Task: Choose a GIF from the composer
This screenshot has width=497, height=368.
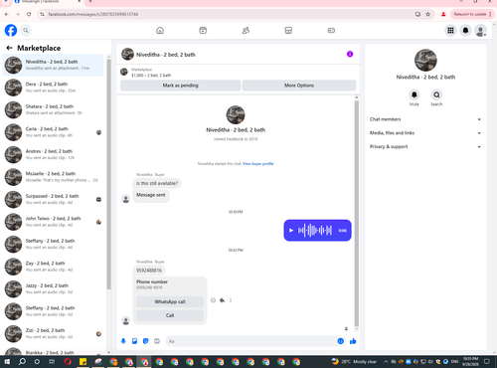Action: coord(157,341)
